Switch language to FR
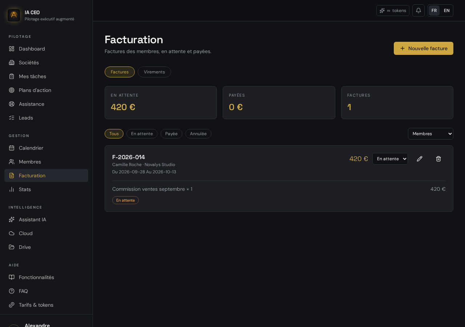The width and height of the screenshot is (465, 327). click(x=434, y=11)
